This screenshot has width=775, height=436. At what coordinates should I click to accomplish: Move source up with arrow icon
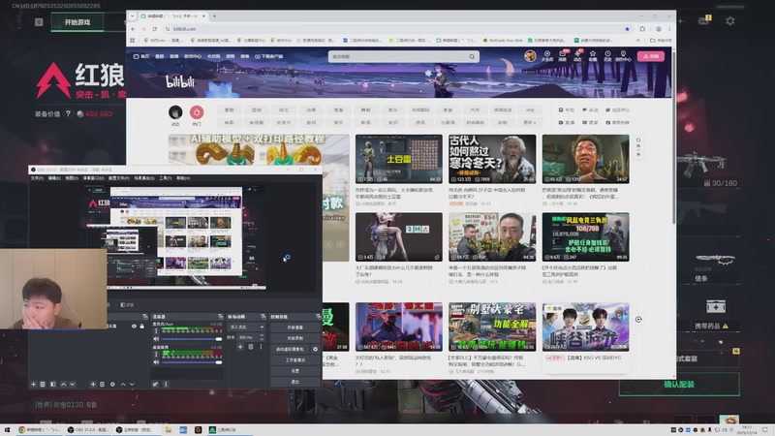tap(123, 384)
